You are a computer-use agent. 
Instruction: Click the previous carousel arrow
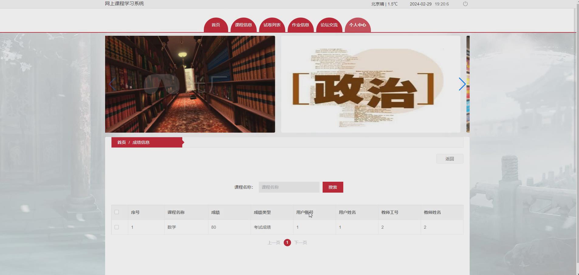[111, 84]
